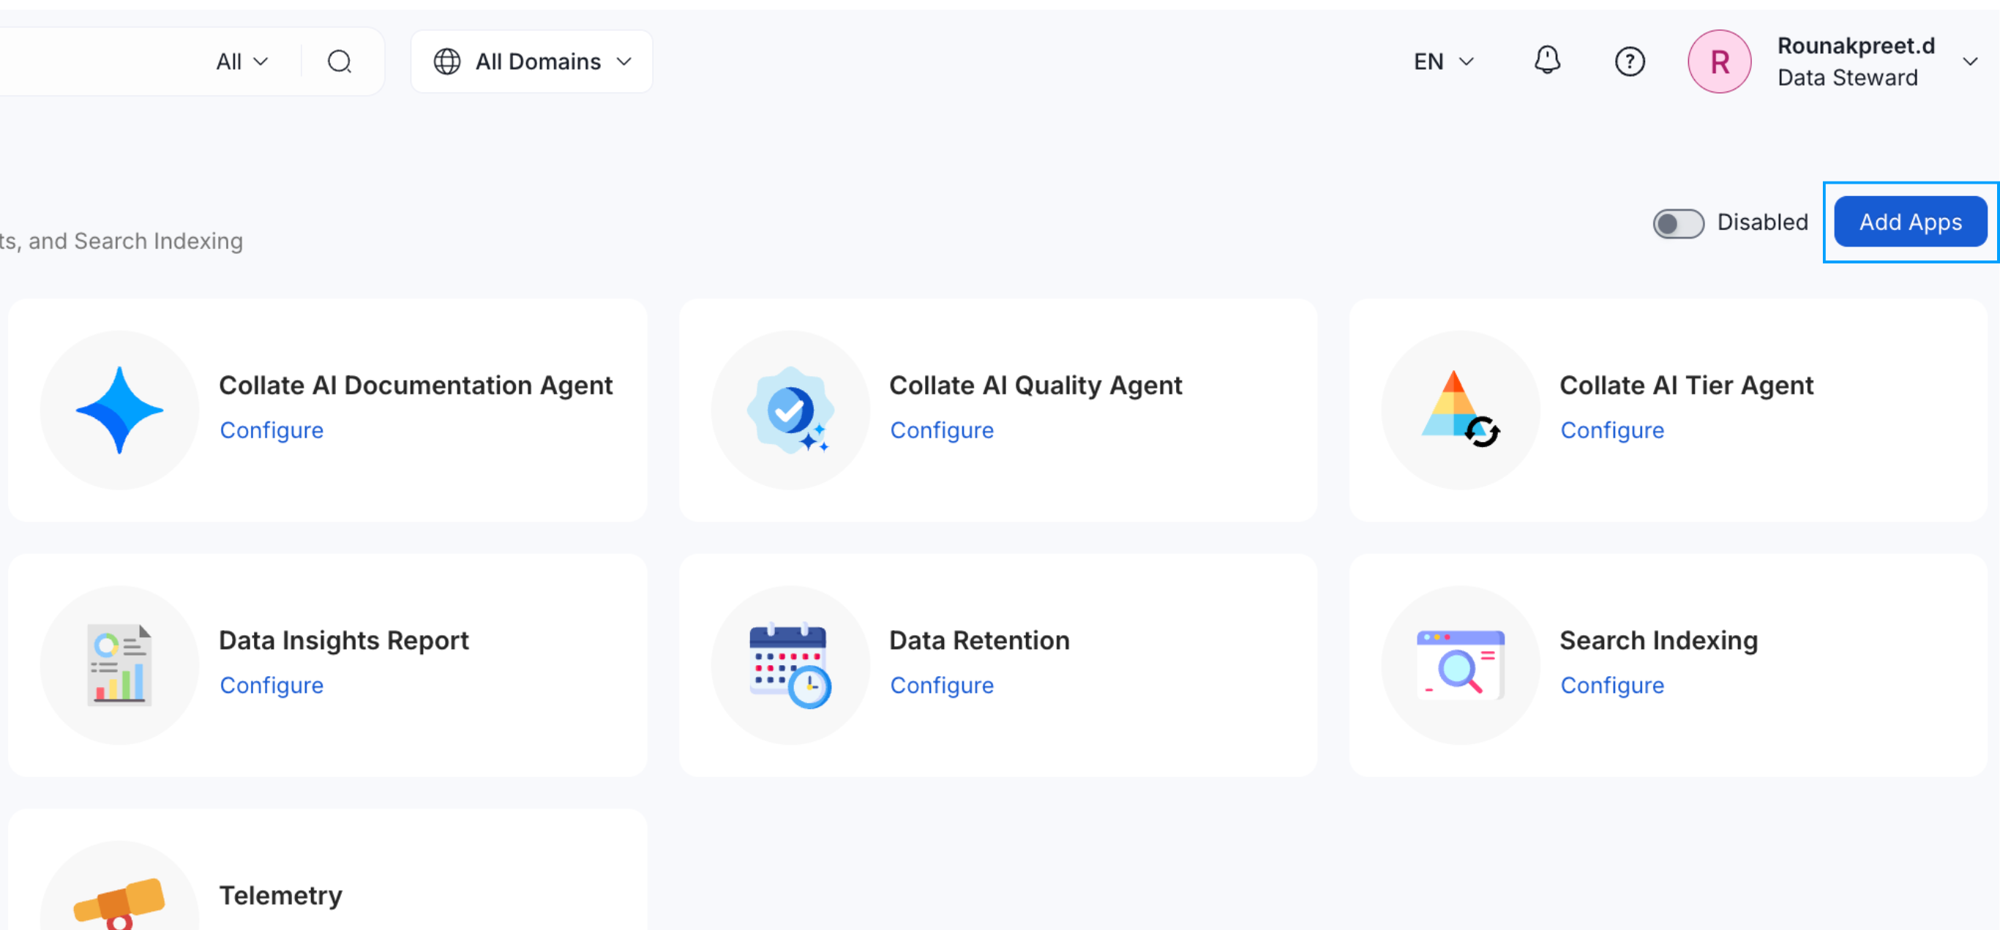
Task: Open the All filter dropdown
Action: (241, 61)
